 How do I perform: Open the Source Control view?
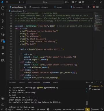[x=3, y=21]
